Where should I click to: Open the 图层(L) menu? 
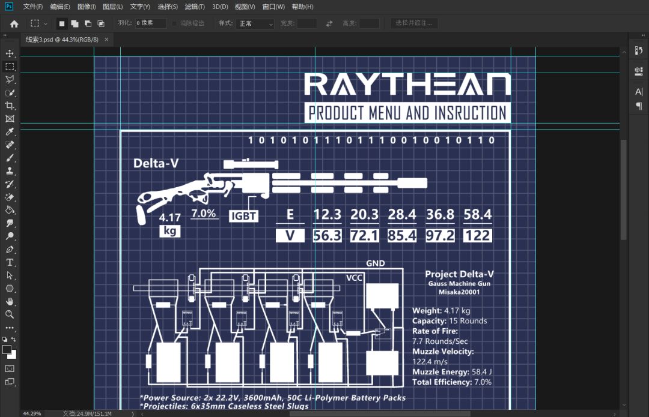(112, 7)
